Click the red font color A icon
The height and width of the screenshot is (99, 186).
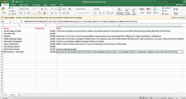[45, 13]
